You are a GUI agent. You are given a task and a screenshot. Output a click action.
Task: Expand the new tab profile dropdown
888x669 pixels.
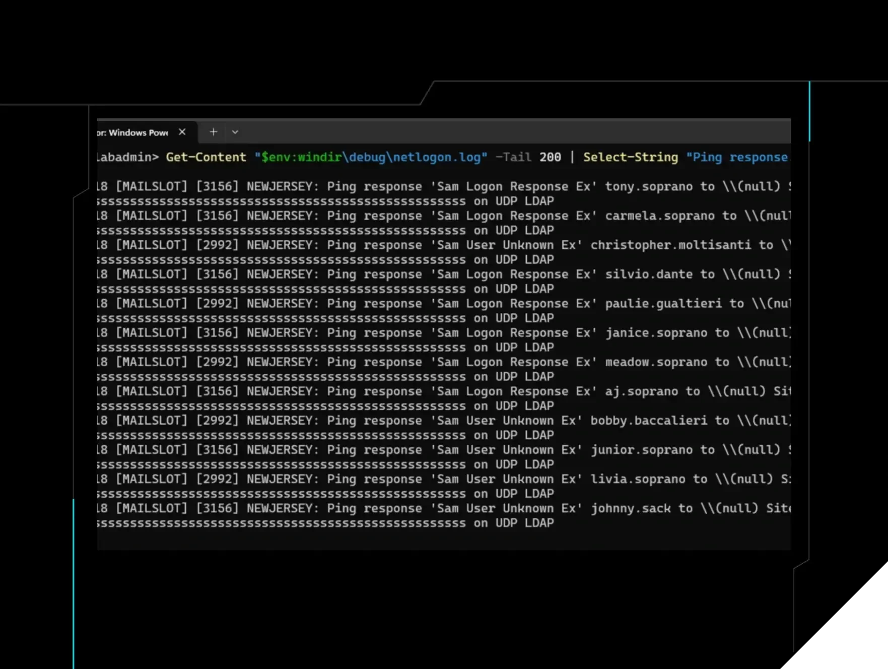[235, 132]
